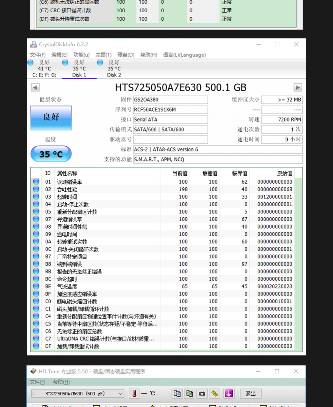Open the HTS725050A7E630 drive dropdown in HD Tune
This screenshot has width=333, height=407.
[78, 394]
